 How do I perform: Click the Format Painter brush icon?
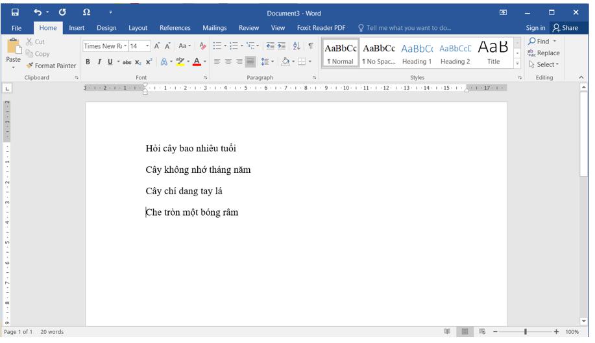pos(30,66)
